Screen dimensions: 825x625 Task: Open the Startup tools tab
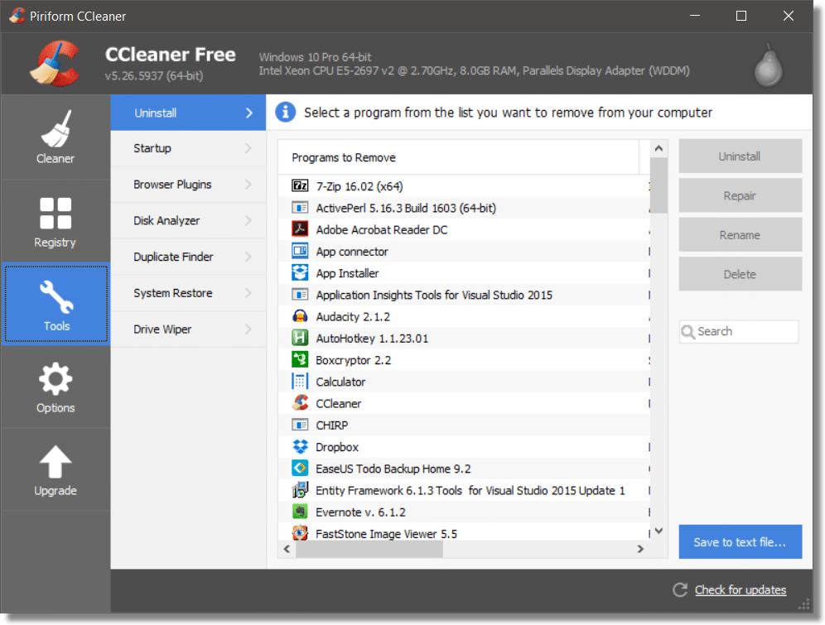[188, 148]
